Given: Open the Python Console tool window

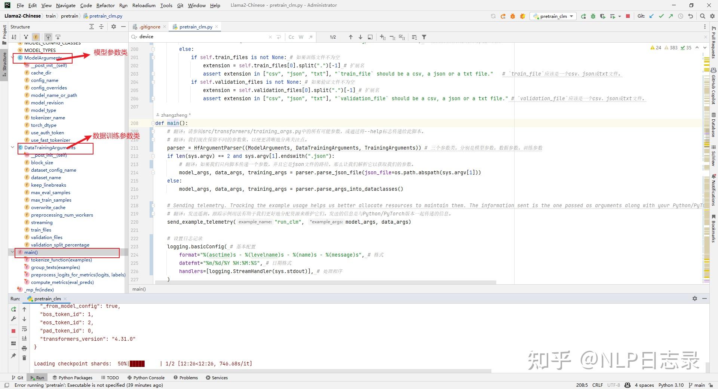Looking at the screenshot, I should coord(148,377).
